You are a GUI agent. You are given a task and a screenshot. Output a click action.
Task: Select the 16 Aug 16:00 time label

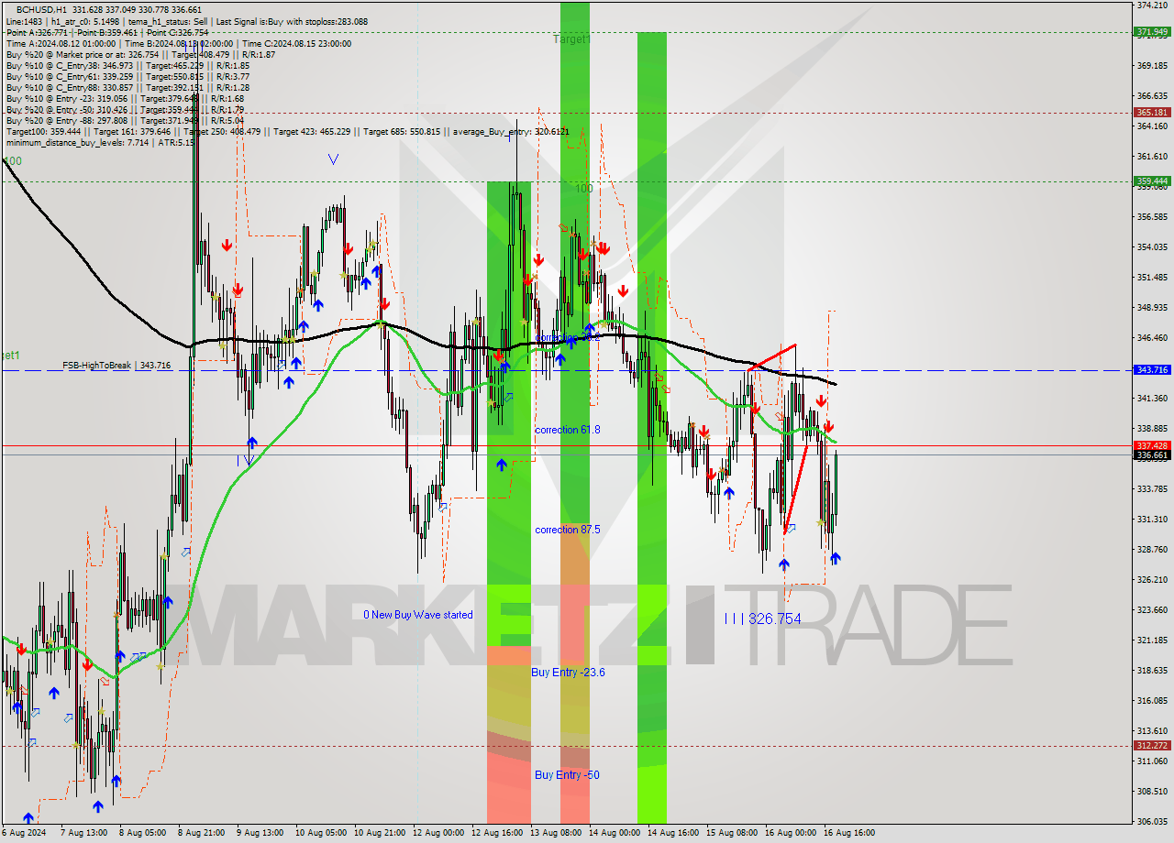tap(848, 833)
